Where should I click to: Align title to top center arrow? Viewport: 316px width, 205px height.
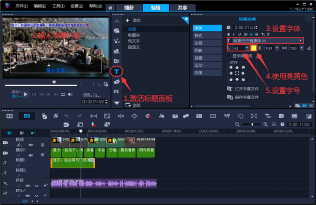tap(237, 68)
